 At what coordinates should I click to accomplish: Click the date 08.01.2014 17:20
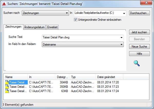[x=108, y=82]
